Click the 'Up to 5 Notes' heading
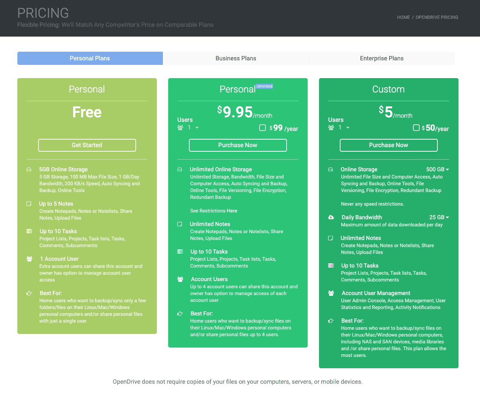The image size is (480, 406). click(56, 204)
